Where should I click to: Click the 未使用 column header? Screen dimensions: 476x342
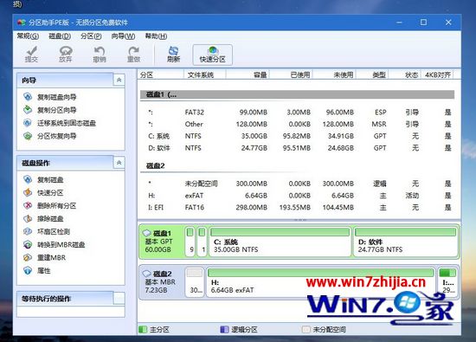(x=334, y=74)
